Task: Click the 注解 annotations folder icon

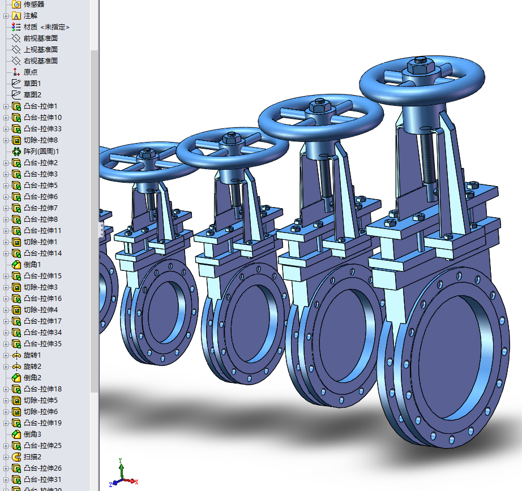Action: tap(16, 16)
